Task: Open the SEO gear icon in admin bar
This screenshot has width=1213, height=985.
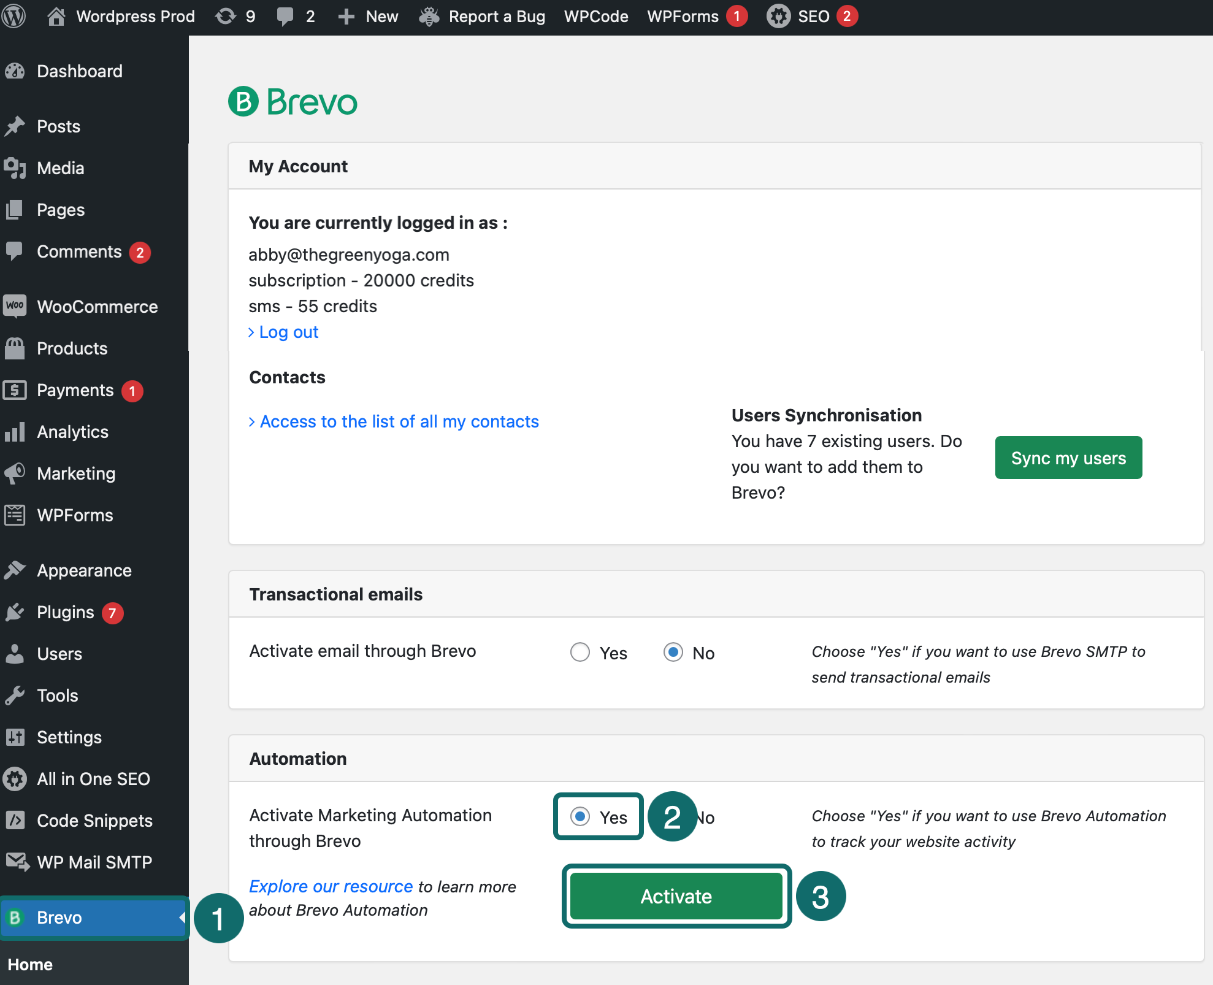Action: point(778,16)
